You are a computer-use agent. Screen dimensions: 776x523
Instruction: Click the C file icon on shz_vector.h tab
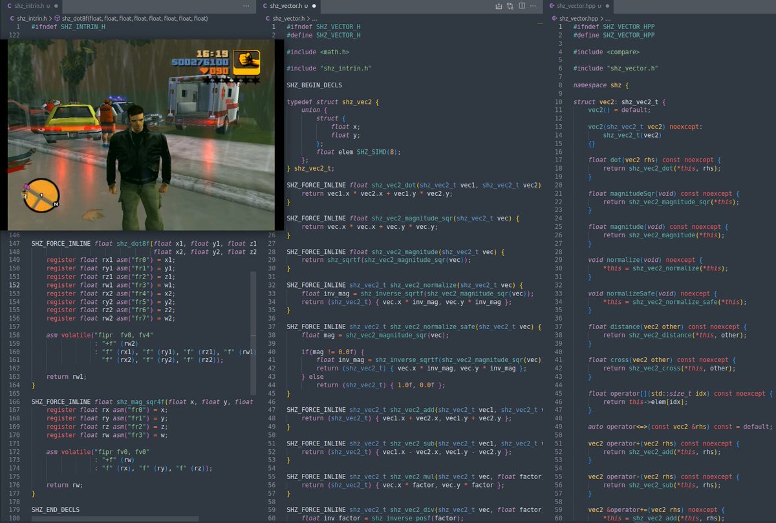click(x=266, y=6)
